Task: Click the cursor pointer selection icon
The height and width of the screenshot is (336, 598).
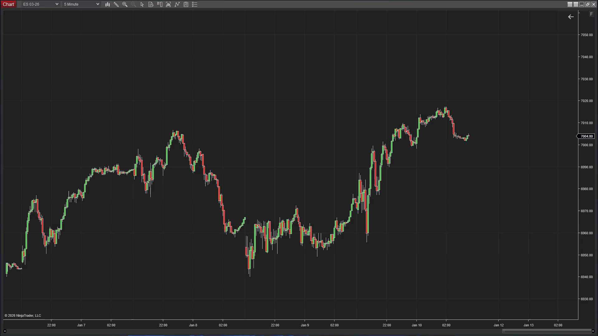Action: (x=142, y=4)
